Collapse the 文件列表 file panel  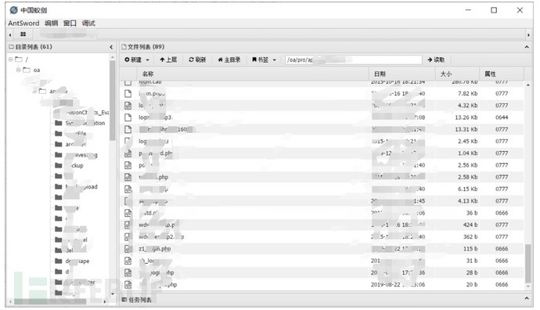[527, 47]
